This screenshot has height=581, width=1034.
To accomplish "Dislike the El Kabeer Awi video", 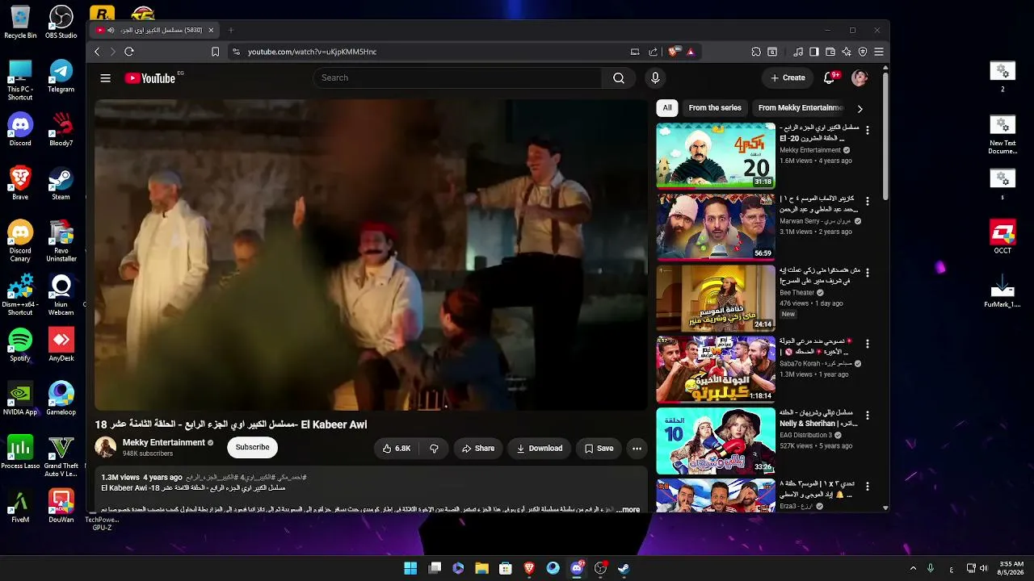I will [x=434, y=449].
